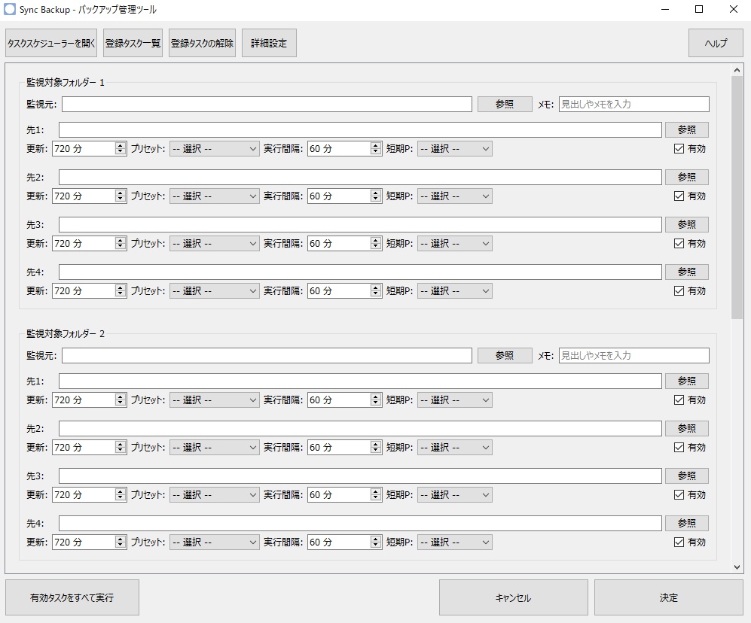The width and height of the screenshot is (751, 623).
Task: Confirm settings with the 決定 button
Action: [x=669, y=597]
